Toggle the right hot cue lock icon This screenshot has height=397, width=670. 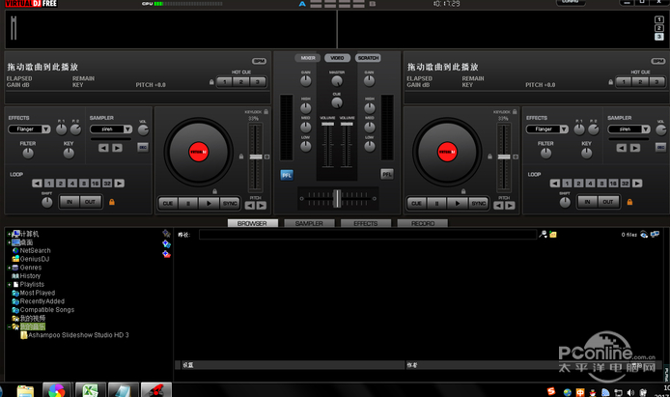point(610,82)
